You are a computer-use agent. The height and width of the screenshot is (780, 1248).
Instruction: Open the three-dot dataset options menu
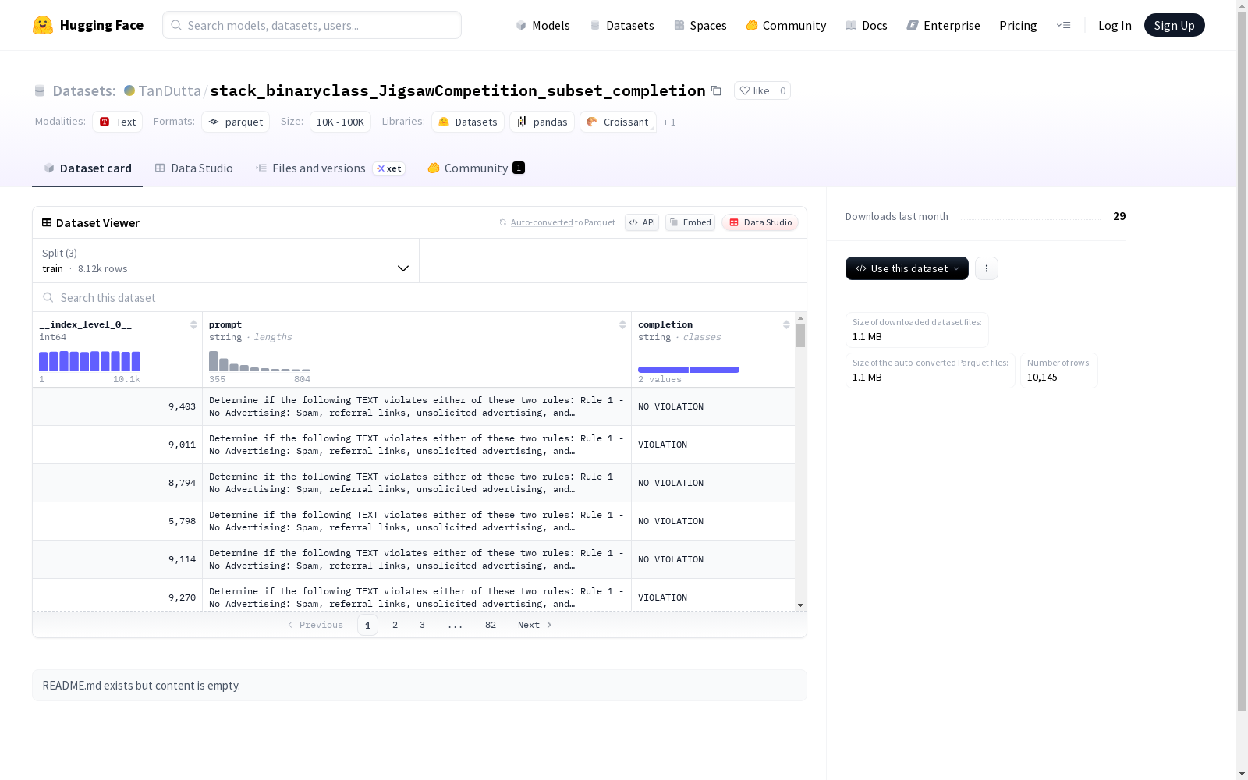pos(987,268)
